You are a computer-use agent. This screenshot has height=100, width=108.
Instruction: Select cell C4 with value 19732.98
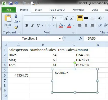pos(74,65)
